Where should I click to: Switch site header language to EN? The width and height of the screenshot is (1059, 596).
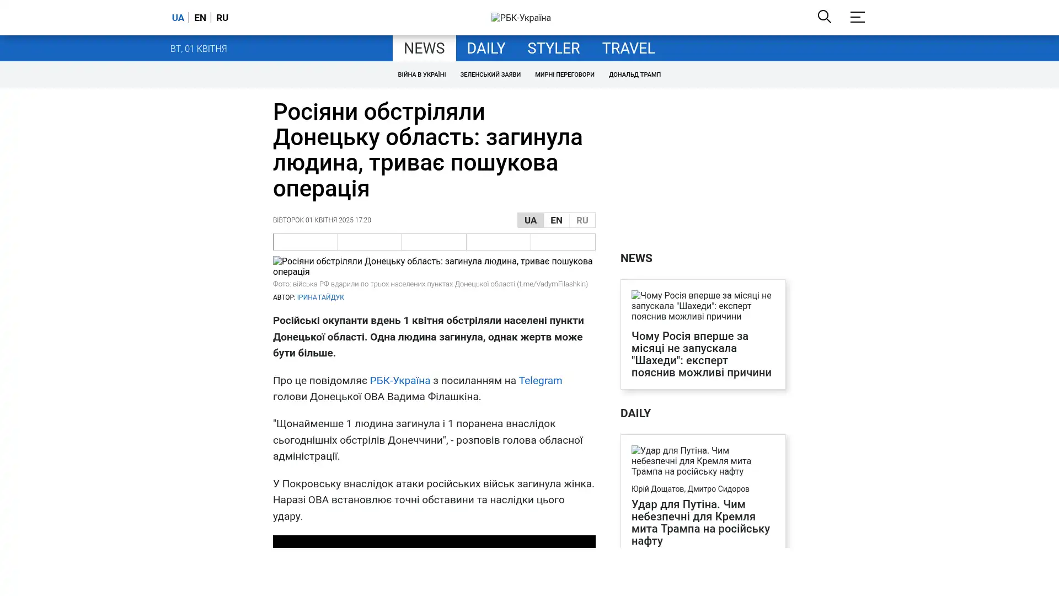200,18
